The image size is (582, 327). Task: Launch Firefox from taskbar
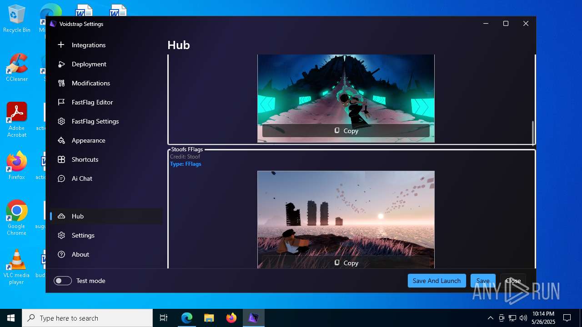[x=231, y=318]
